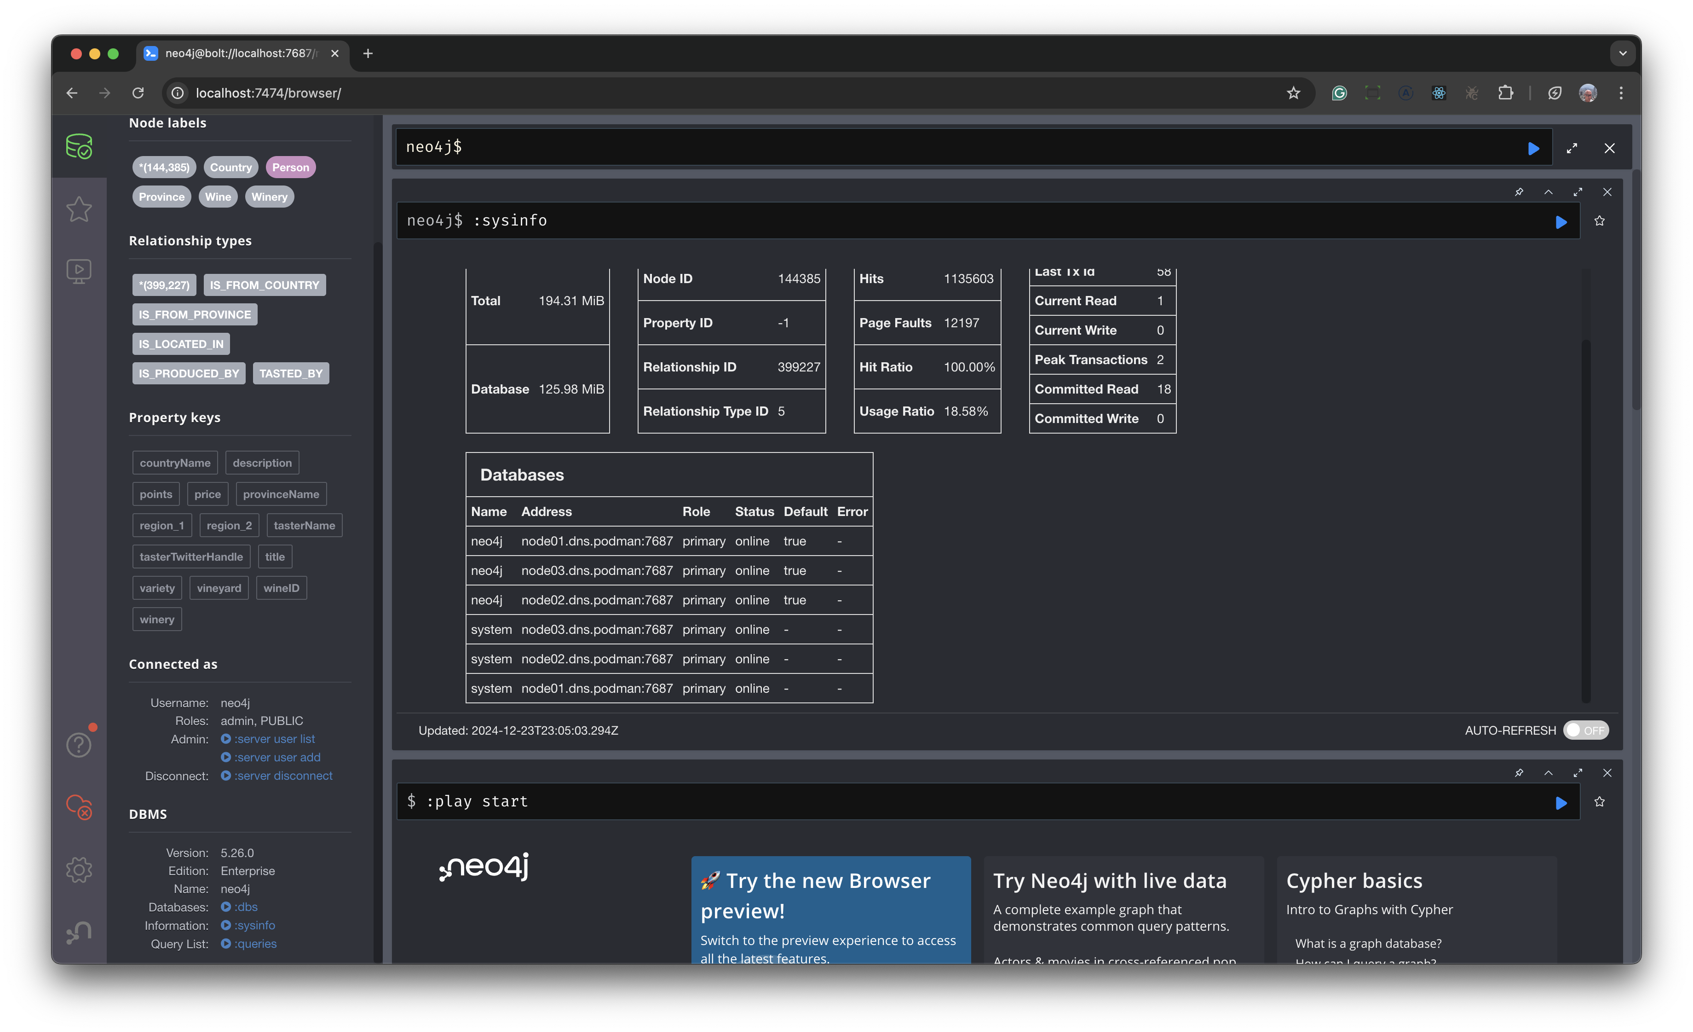The image size is (1693, 1032).
Task: Run :server user add link
Action: (x=271, y=757)
